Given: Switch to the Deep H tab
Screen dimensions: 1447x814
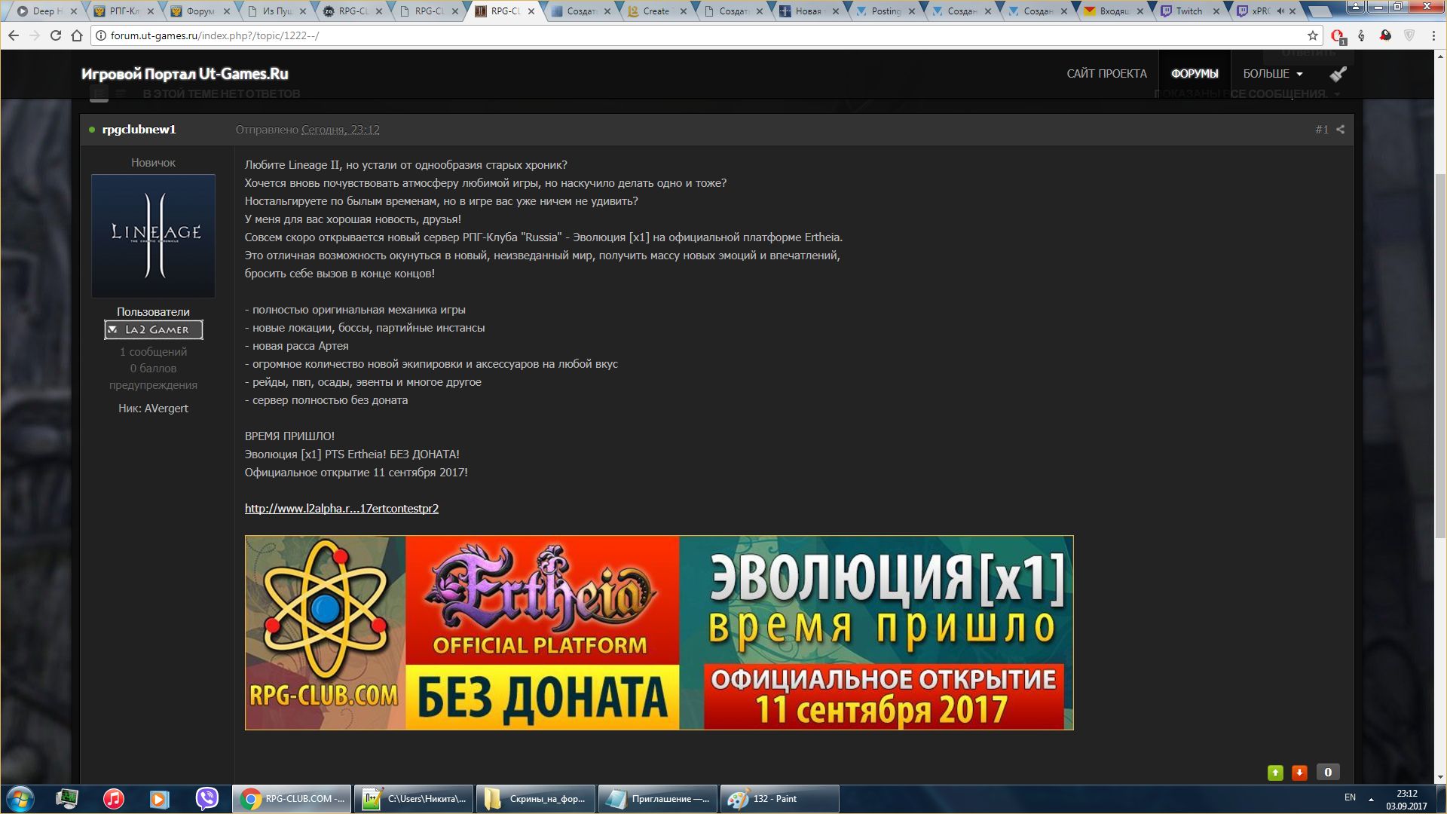Looking at the screenshot, I should (47, 11).
